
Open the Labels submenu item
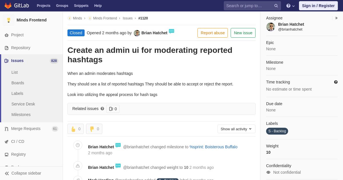coord(17,93)
